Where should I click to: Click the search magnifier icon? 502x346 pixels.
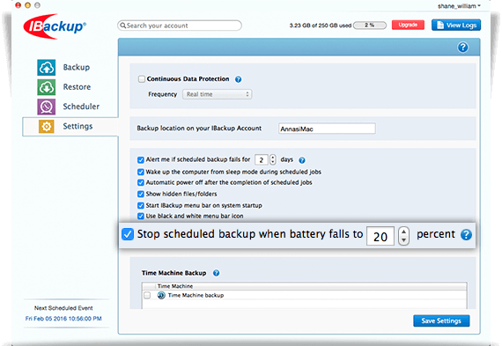point(123,26)
